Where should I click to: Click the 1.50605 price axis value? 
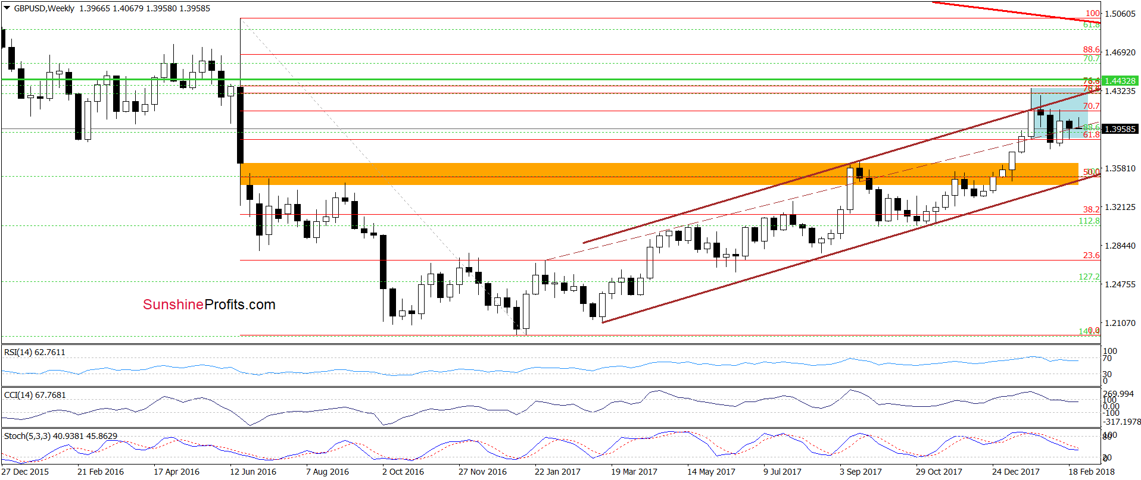point(1120,14)
